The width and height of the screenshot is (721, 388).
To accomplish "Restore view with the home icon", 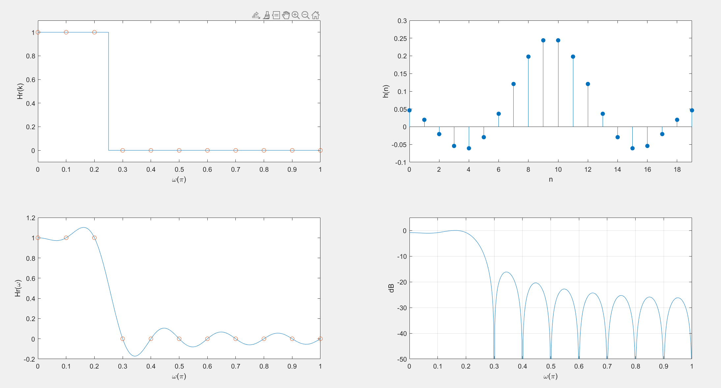I will click(x=315, y=15).
